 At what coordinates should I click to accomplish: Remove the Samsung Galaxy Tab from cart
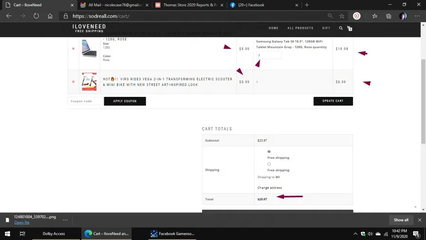(x=73, y=49)
